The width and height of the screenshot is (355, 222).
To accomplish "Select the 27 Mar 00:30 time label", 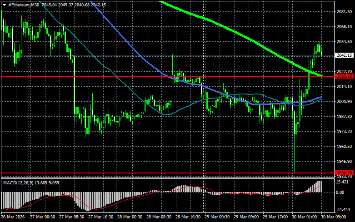I will [x=42, y=217].
